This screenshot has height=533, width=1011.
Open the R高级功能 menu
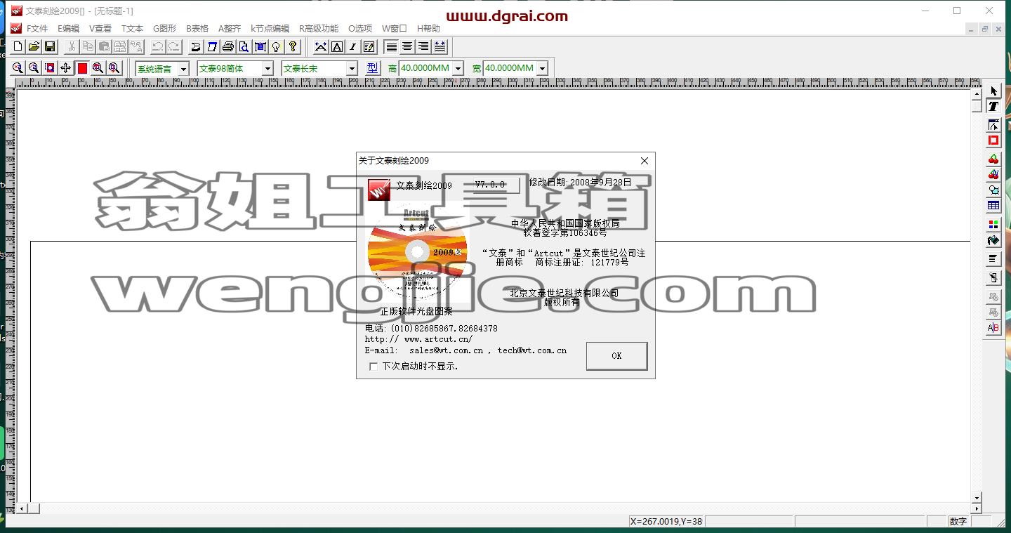click(x=319, y=29)
